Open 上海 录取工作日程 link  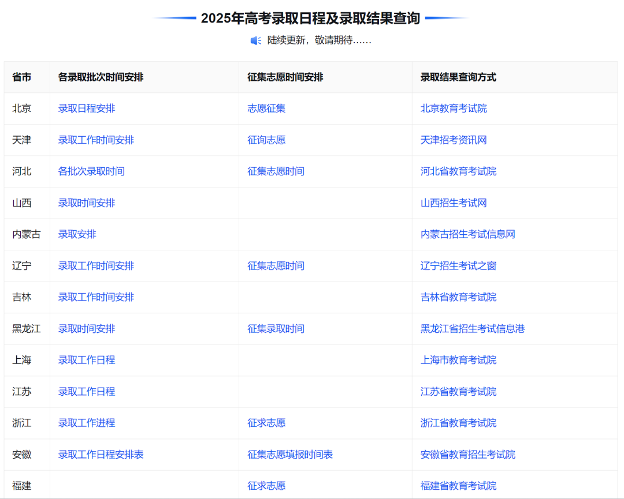86,360
